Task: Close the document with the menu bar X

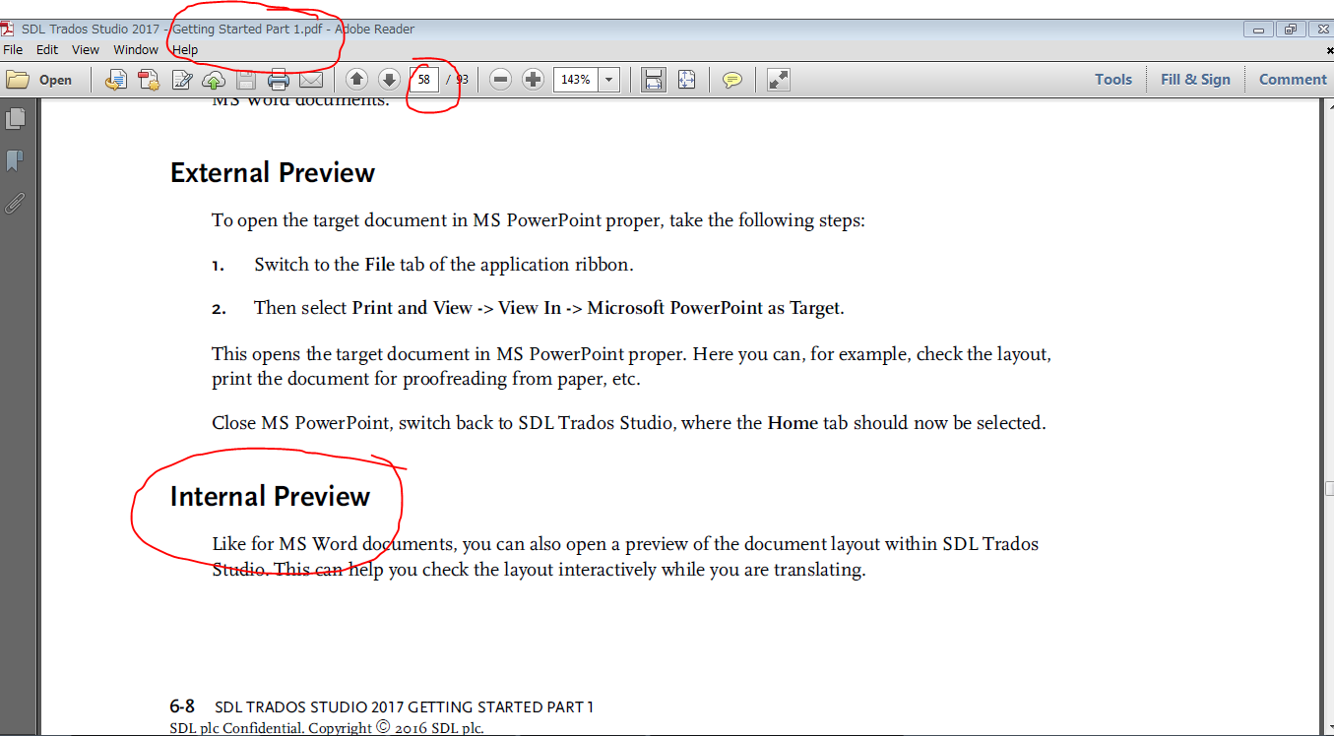Action: point(1329,49)
